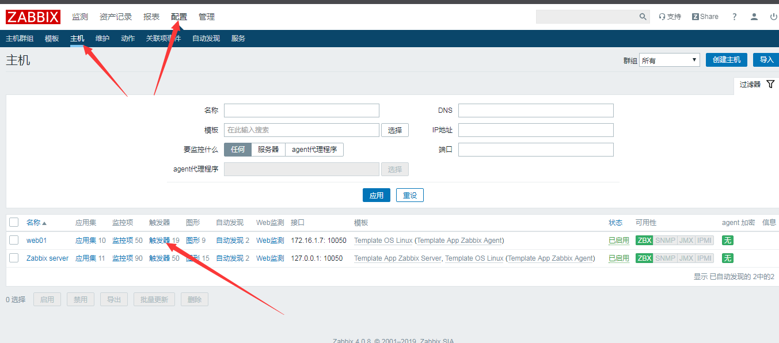Select 服务器 monitoring option
Image resolution: width=779 pixels, height=343 pixels.
pyautogui.click(x=268, y=150)
